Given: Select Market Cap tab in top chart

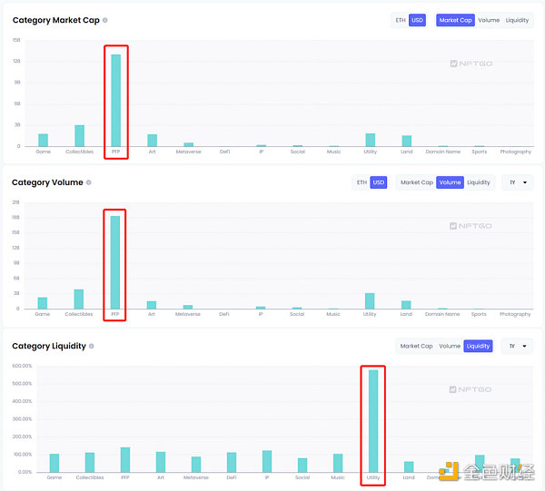Looking at the screenshot, I should 455,20.
